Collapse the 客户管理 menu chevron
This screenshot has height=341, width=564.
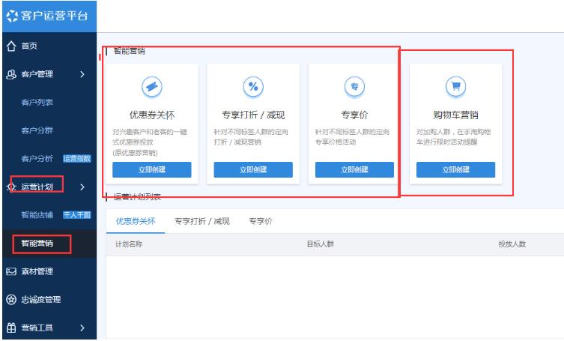point(82,74)
